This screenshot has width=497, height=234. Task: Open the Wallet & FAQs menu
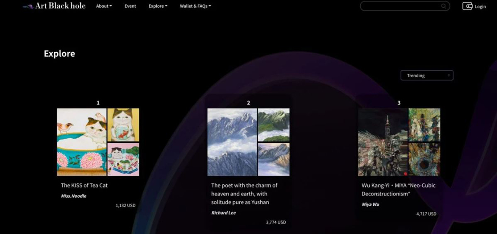[195, 6]
